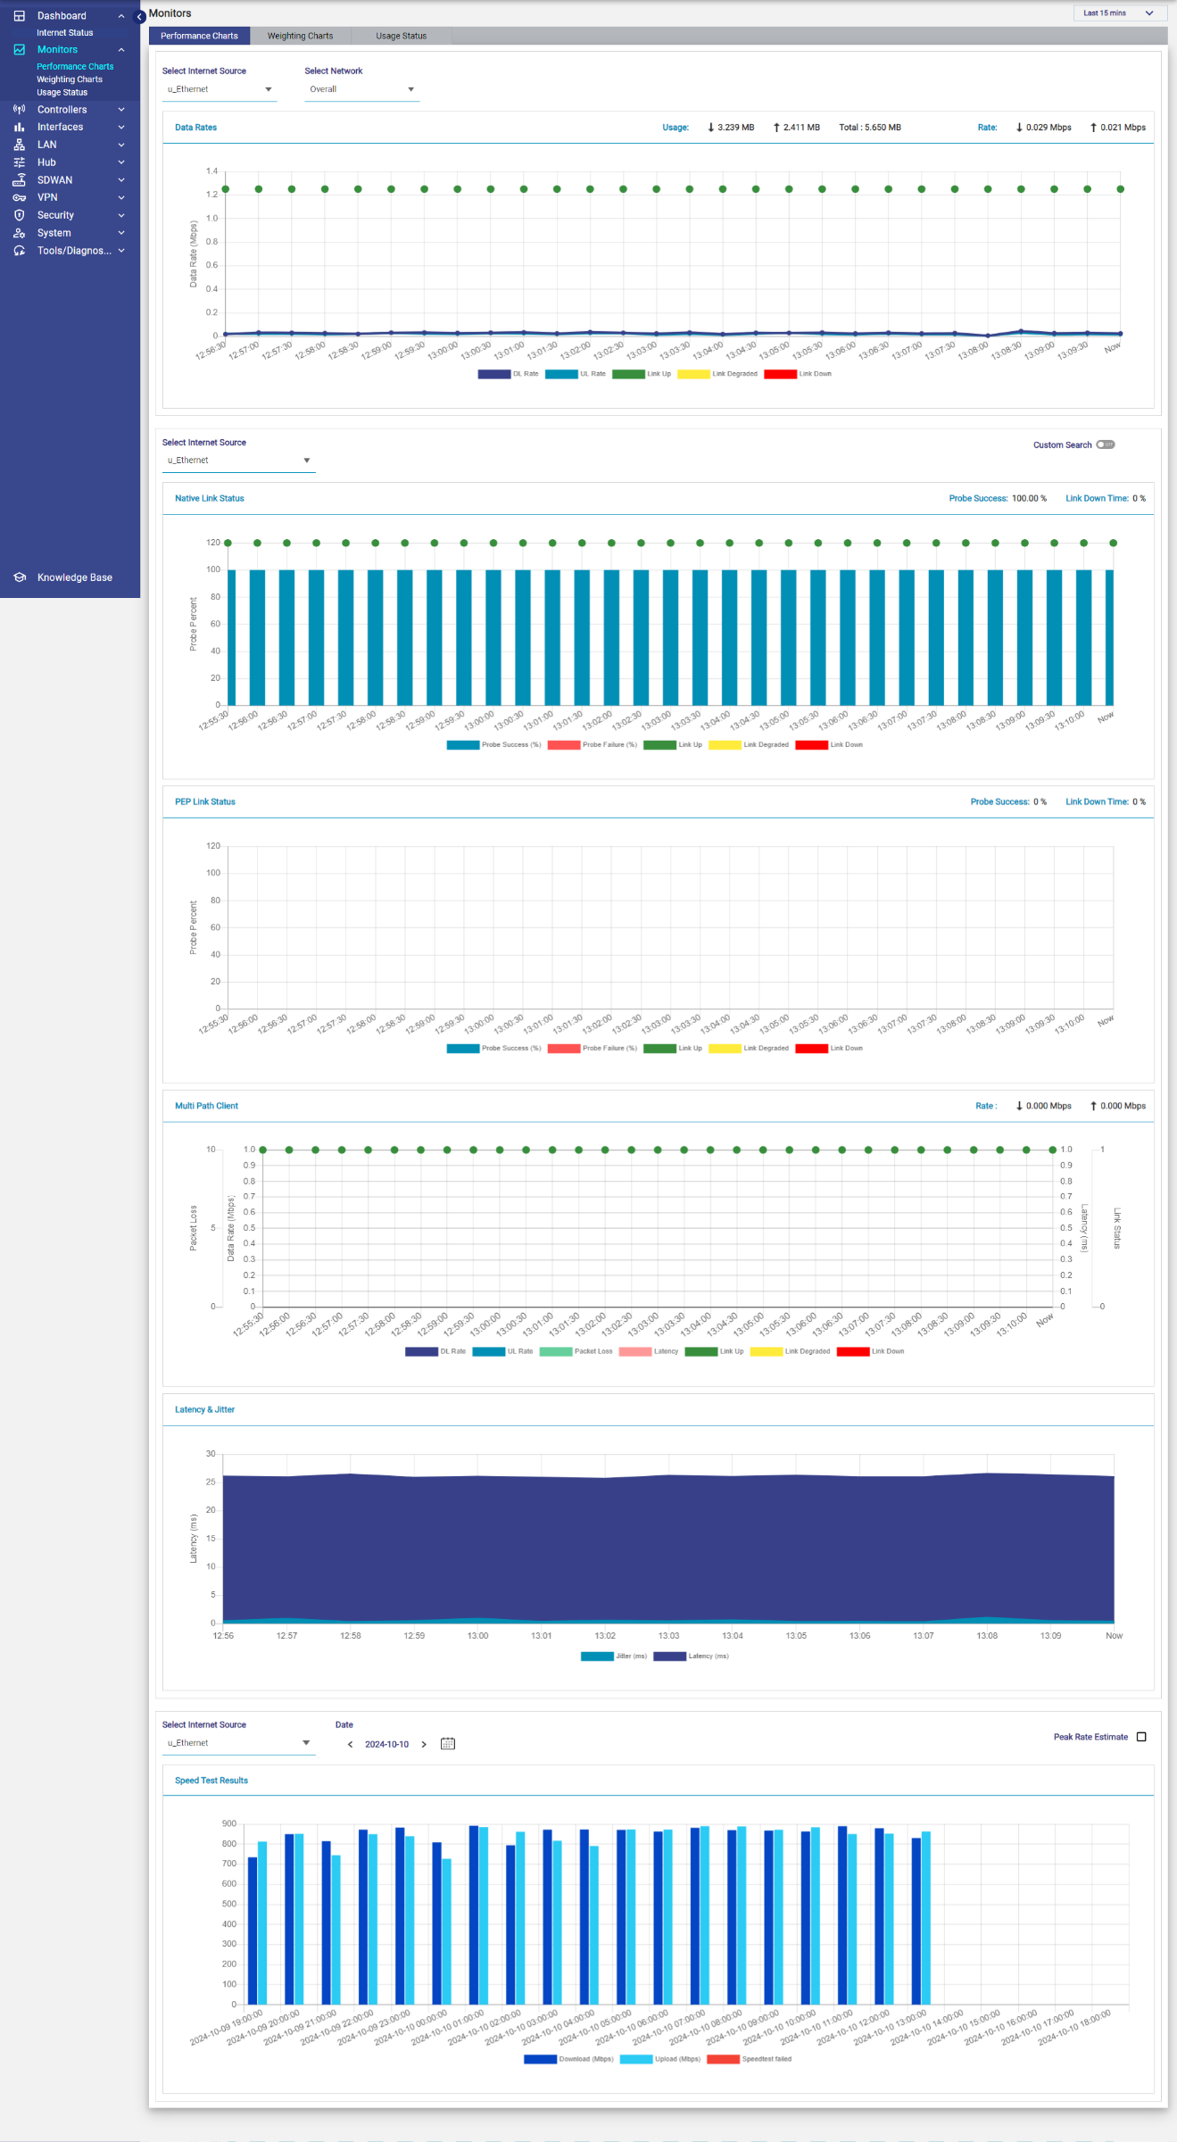Viewport: 1177px width, 2142px height.
Task: Click the Speedtest failed red legend swatch
Action: point(723,2059)
